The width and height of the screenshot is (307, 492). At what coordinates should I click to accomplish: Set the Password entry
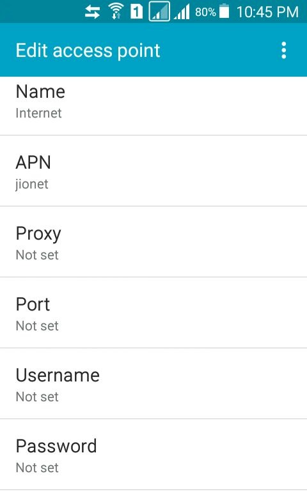coord(153,455)
